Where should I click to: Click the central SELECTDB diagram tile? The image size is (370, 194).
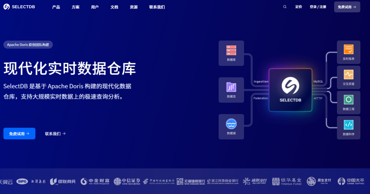click(x=291, y=90)
